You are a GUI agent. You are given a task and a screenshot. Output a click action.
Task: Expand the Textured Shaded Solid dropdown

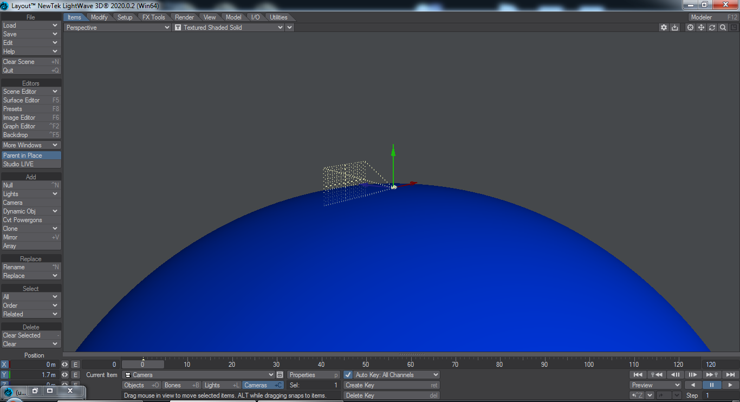click(x=229, y=28)
